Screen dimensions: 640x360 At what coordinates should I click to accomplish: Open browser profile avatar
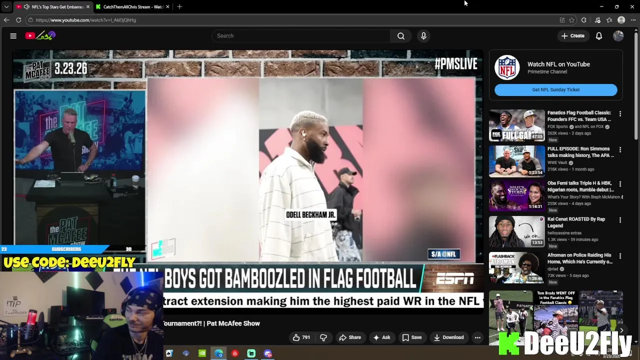[x=621, y=20]
